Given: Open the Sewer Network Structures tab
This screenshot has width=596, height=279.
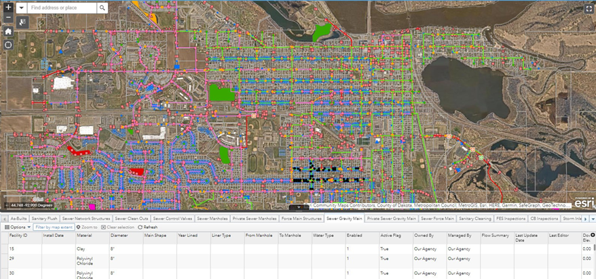Looking at the screenshot, I should coord(86,219).
